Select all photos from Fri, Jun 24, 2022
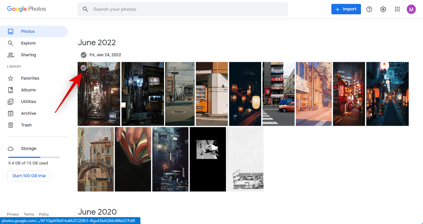This screenshot has width=423, height=224. (83, 55)
